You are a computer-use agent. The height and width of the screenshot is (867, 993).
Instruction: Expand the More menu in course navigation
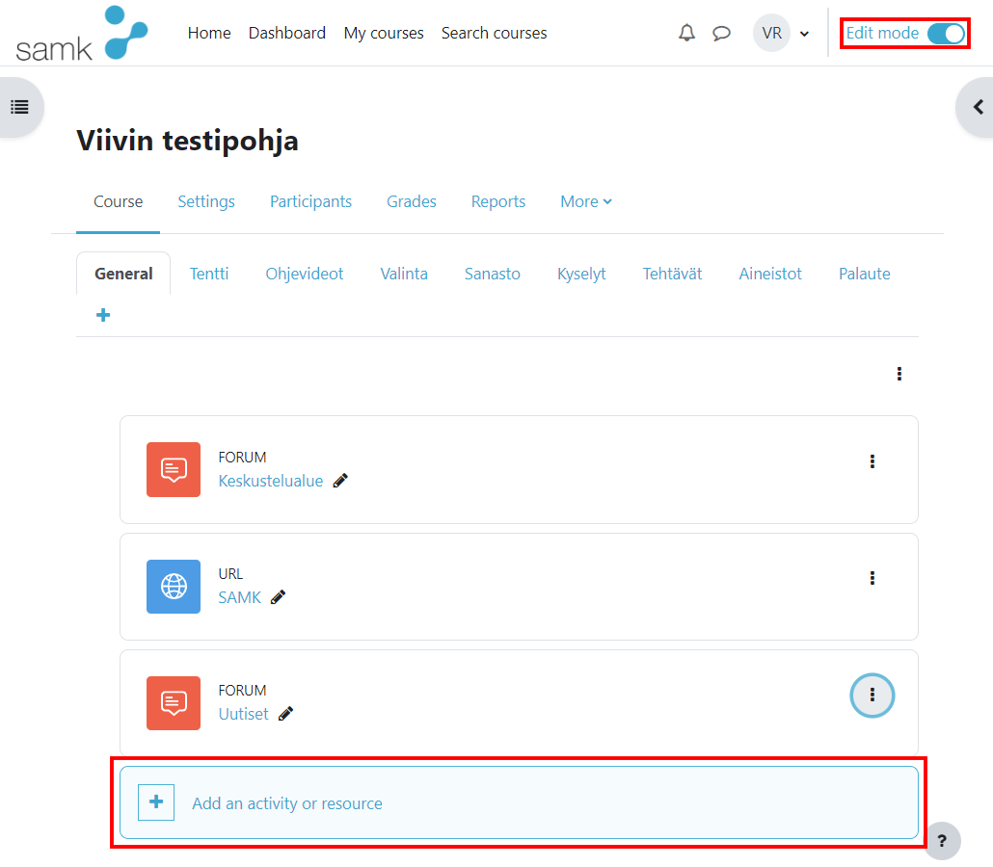coord(585,201)
